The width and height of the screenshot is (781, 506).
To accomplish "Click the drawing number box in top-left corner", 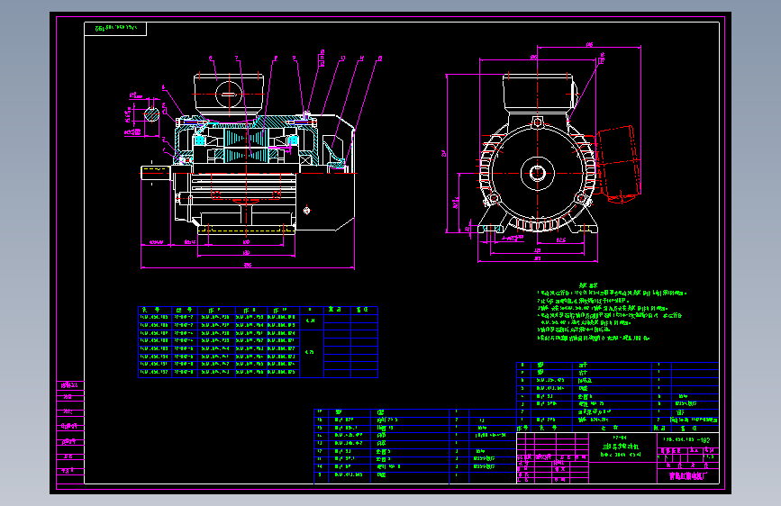I will (x=114, y=30).
